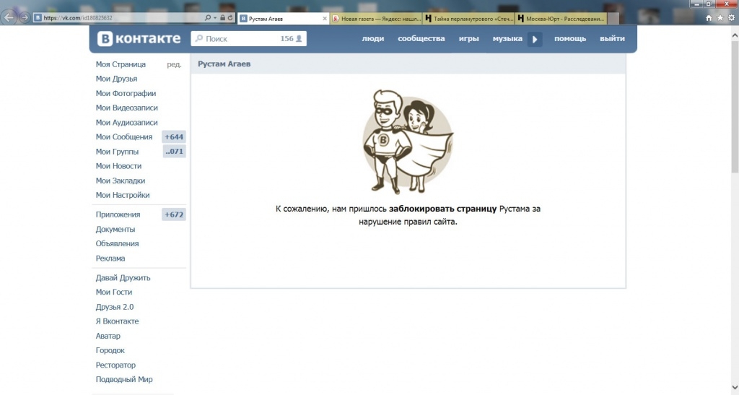Open Объявления in sidebar
The height and width of the screenshot is (395, 739).
click(118, 243)
